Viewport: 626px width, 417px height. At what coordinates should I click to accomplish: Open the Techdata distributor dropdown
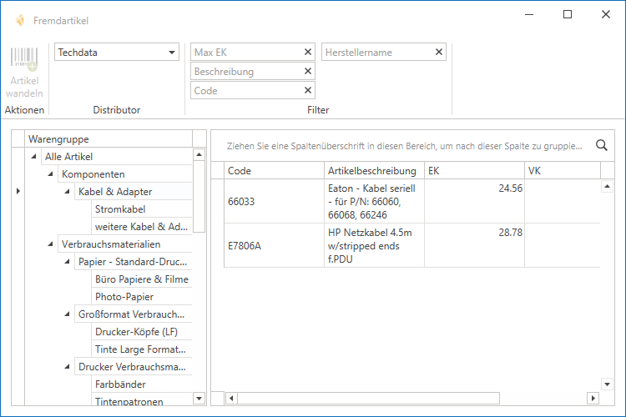point(172,53)
